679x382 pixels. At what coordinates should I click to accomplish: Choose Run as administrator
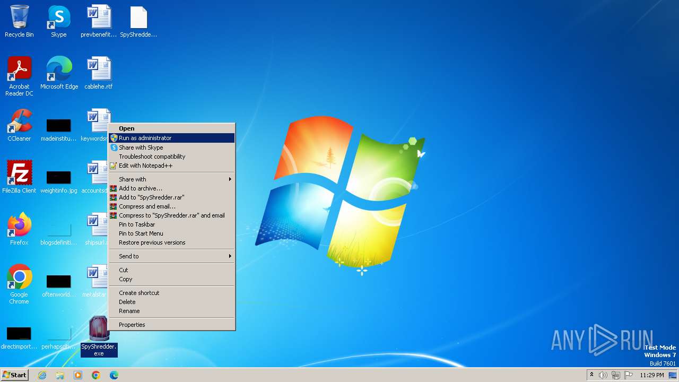tap(172, 138)
